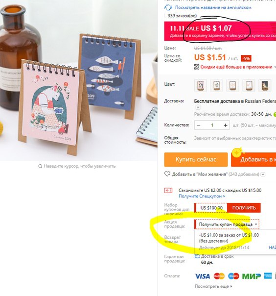
Task: Click the translate icon beside the English title link
Action: (168, 7)
